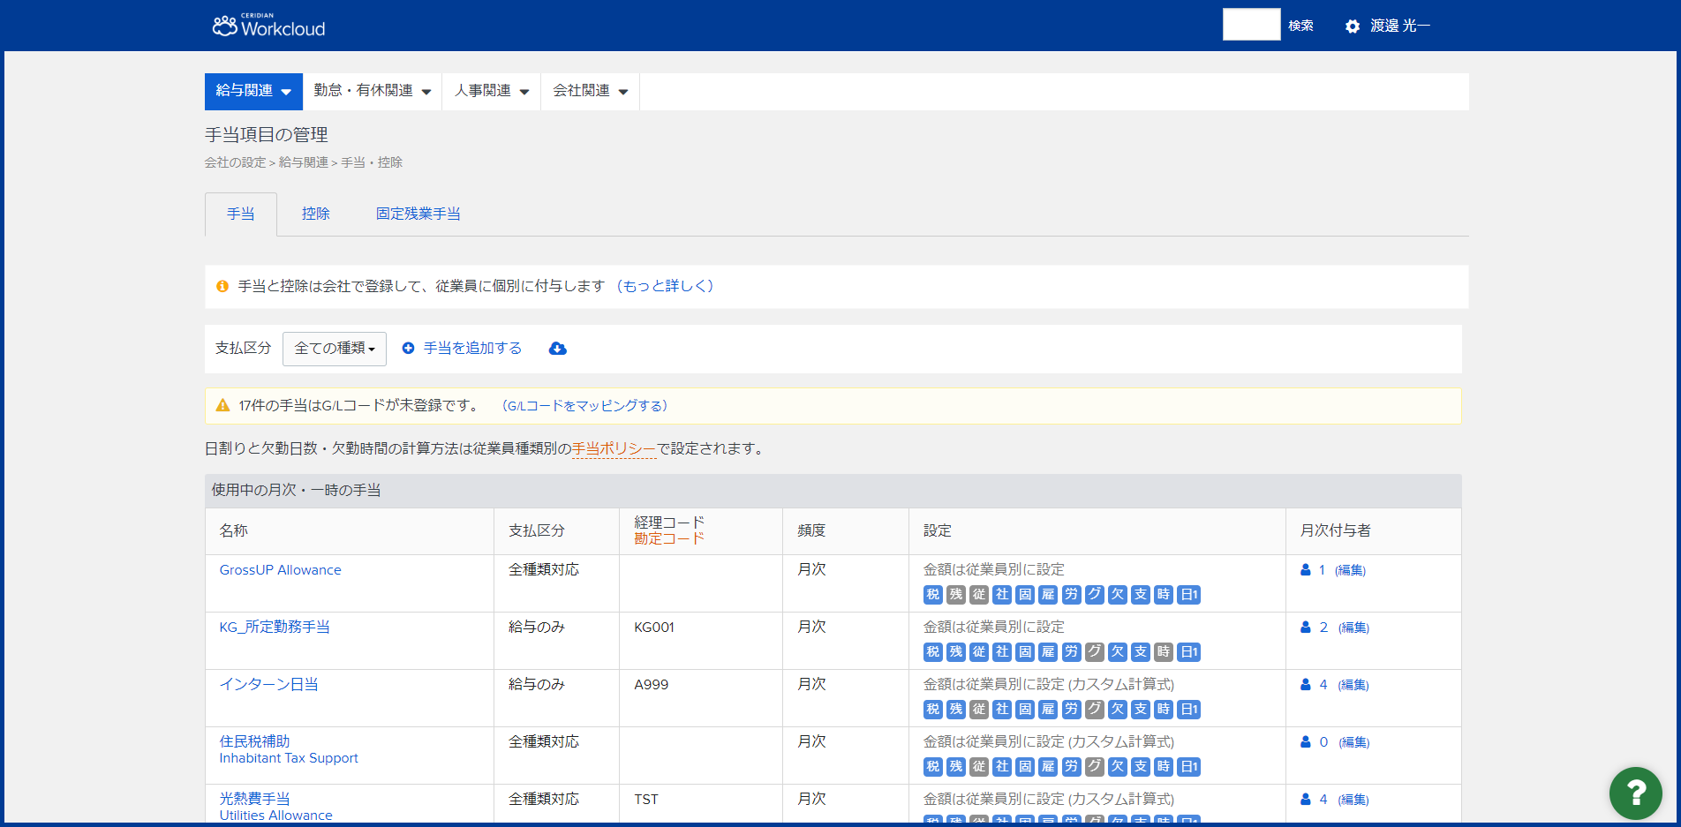
Task: Open the 固定残業手当 tab
Action: [418, 213]
